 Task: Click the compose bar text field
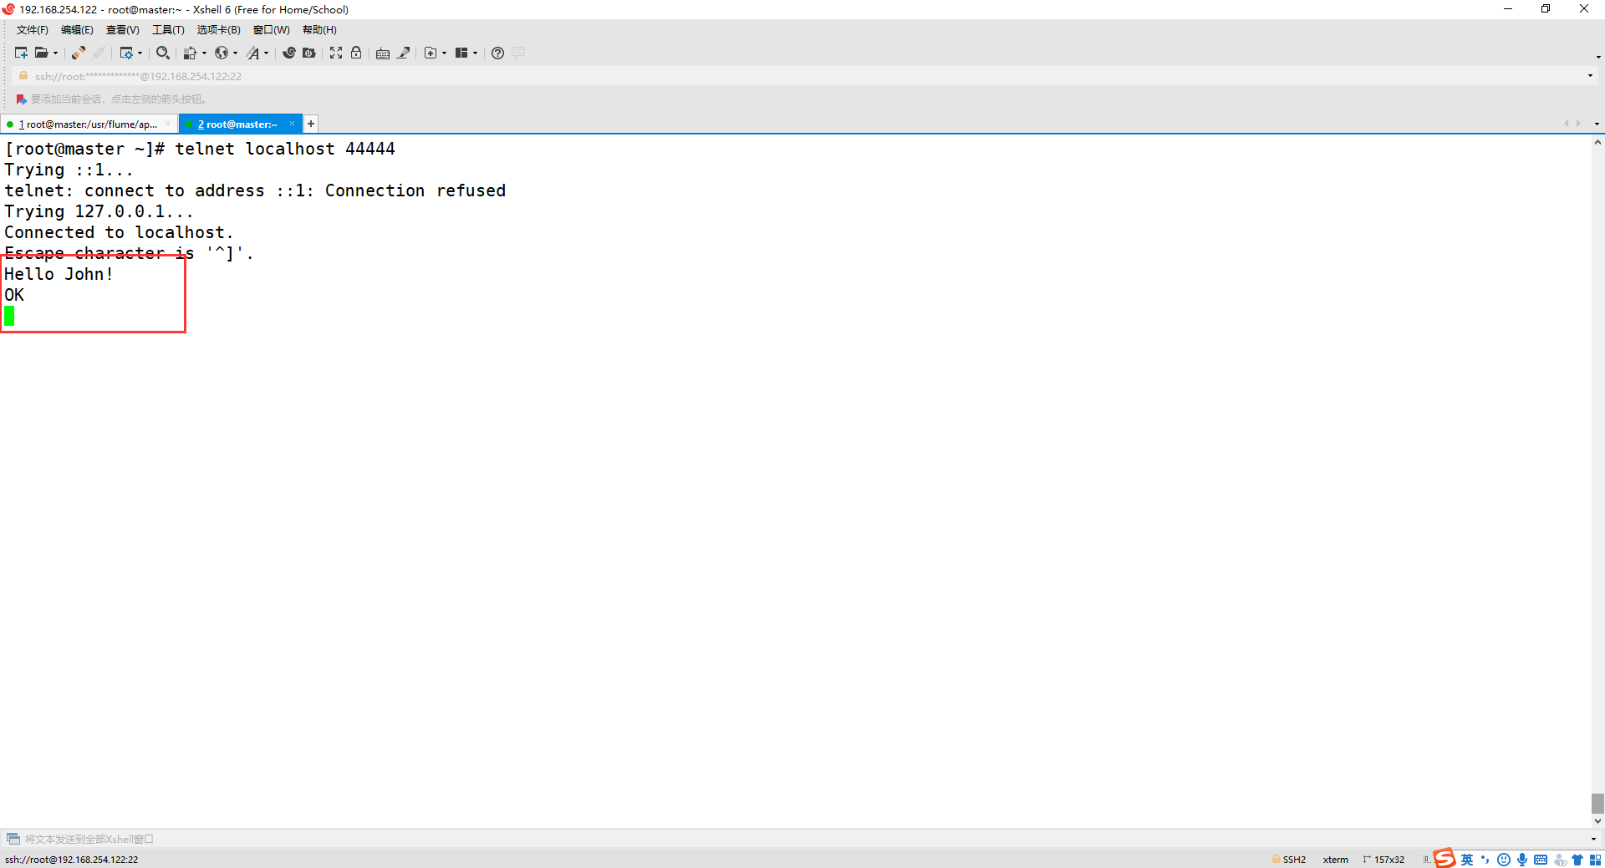click(802, 839)
